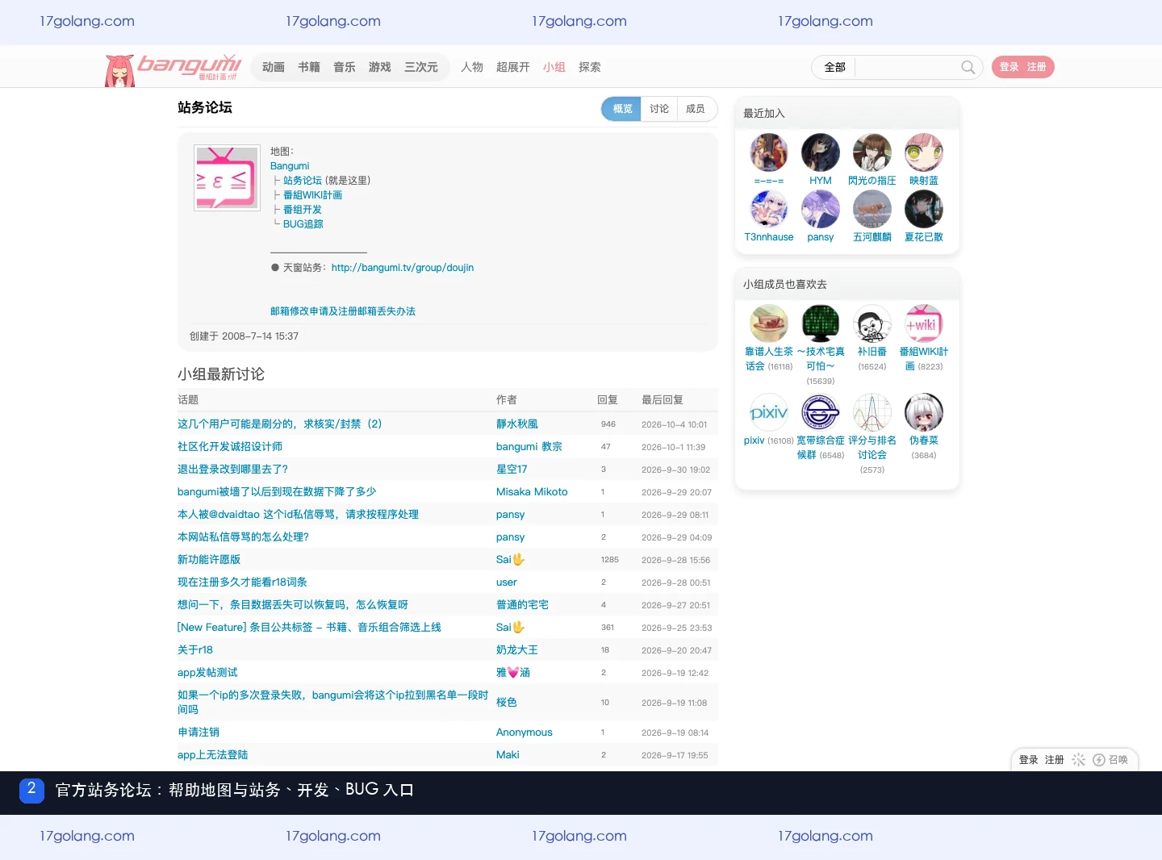Open 游戏 in navigation menu
Viewport: 1162px width, 860px height.
click(380, 67)
